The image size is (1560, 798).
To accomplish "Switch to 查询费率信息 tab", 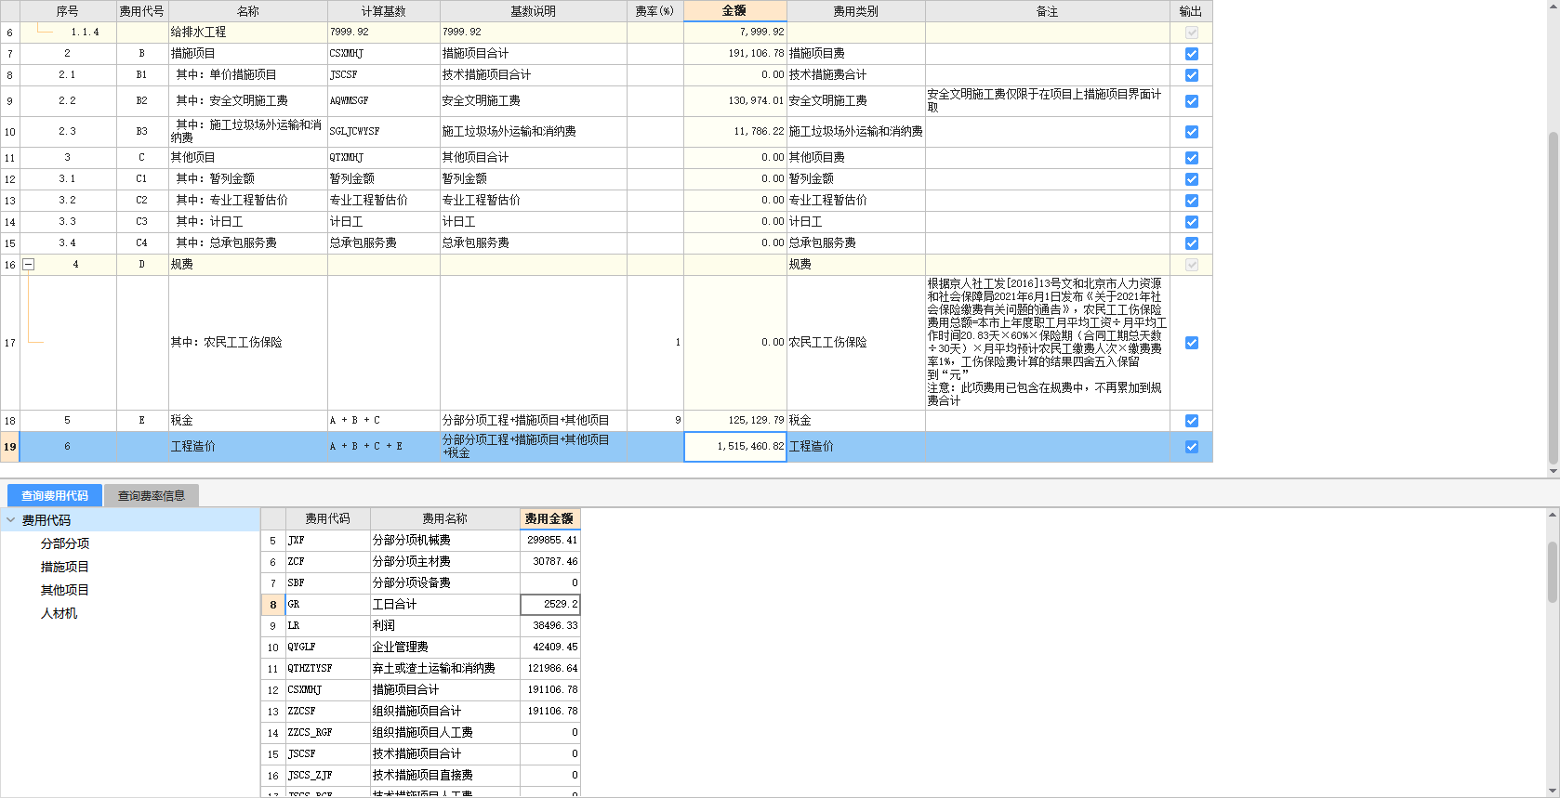I will tap(152, 495).
